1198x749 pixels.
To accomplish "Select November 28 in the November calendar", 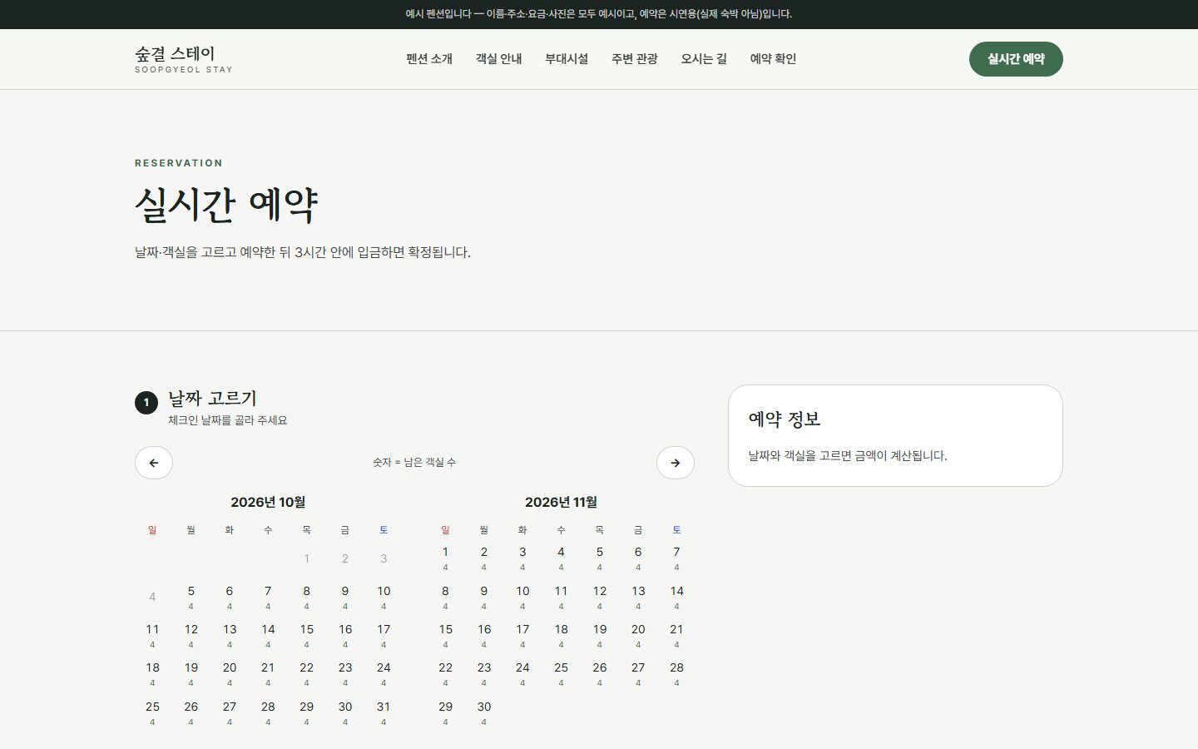I will point(676,673).
